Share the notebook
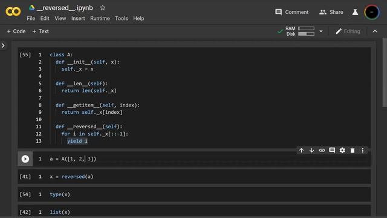 point(331,12)
